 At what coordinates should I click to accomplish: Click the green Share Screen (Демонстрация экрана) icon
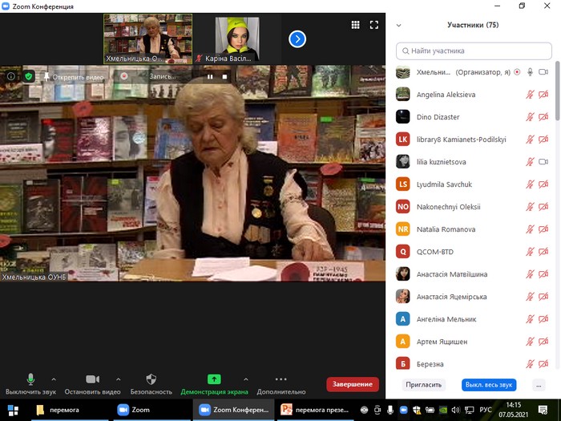coord(213,379)
